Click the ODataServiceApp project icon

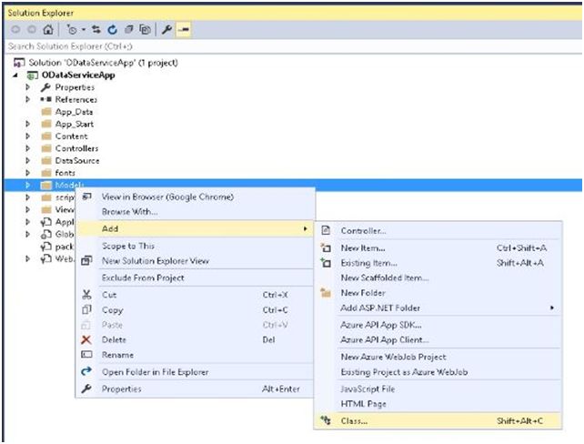click(x=32, y=76)
